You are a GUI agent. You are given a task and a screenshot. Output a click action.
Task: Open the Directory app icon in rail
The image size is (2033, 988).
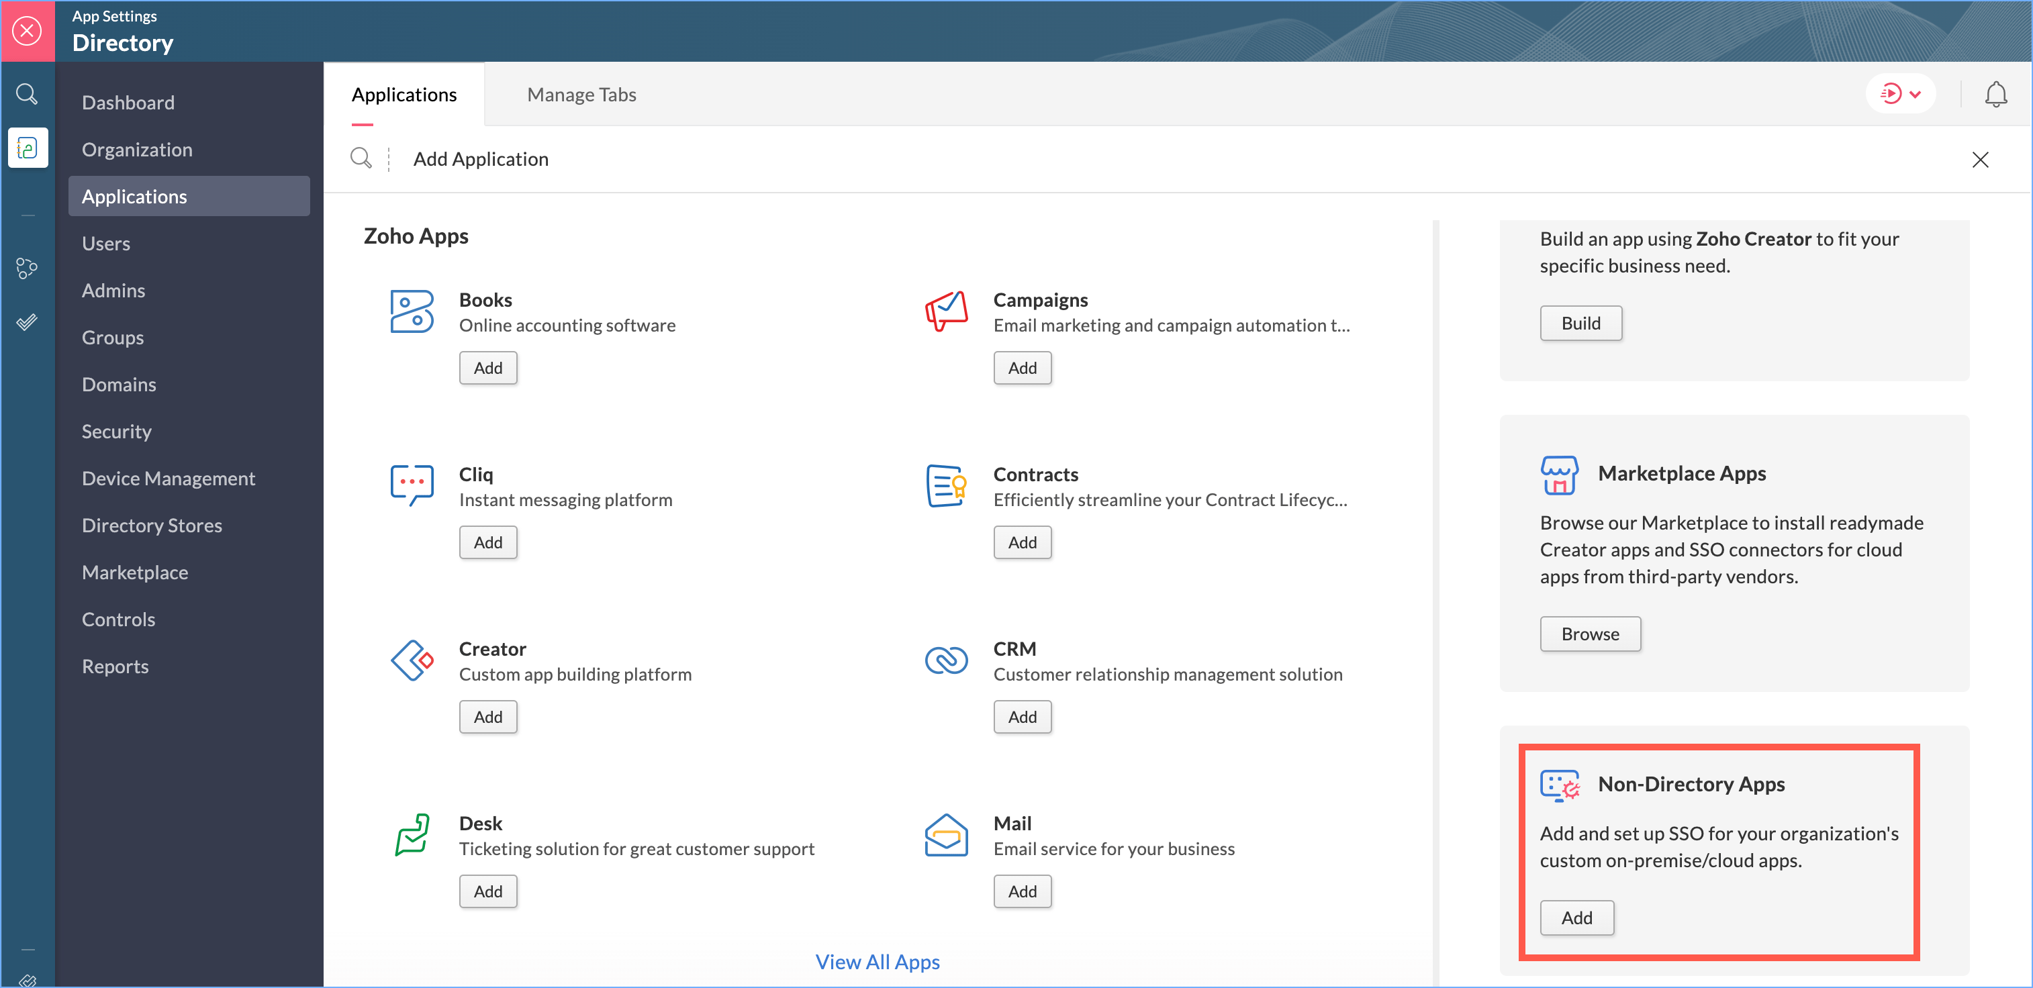point(28,148)
